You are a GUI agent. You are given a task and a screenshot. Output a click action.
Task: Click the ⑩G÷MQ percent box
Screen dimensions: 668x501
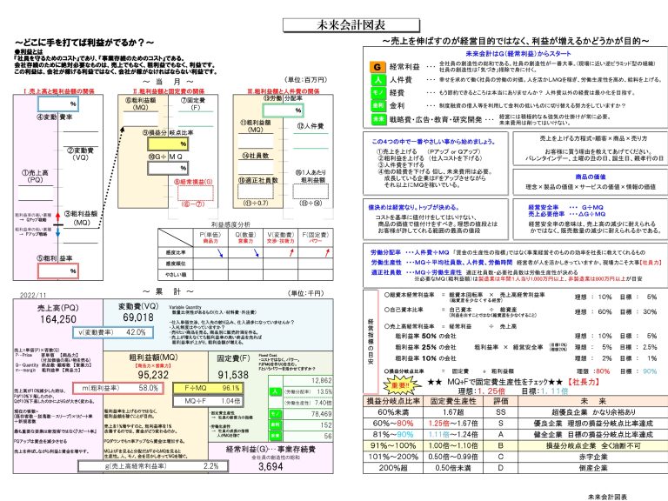coord(168,168)
